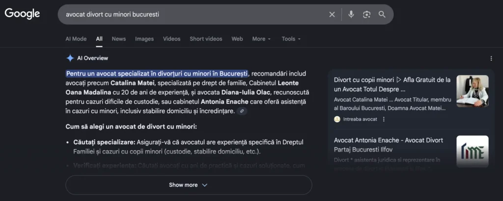
Task: Open the Short videos tab
Action: click(x=206, y=39)
